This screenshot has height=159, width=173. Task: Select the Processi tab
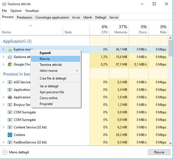pos(8,17)
